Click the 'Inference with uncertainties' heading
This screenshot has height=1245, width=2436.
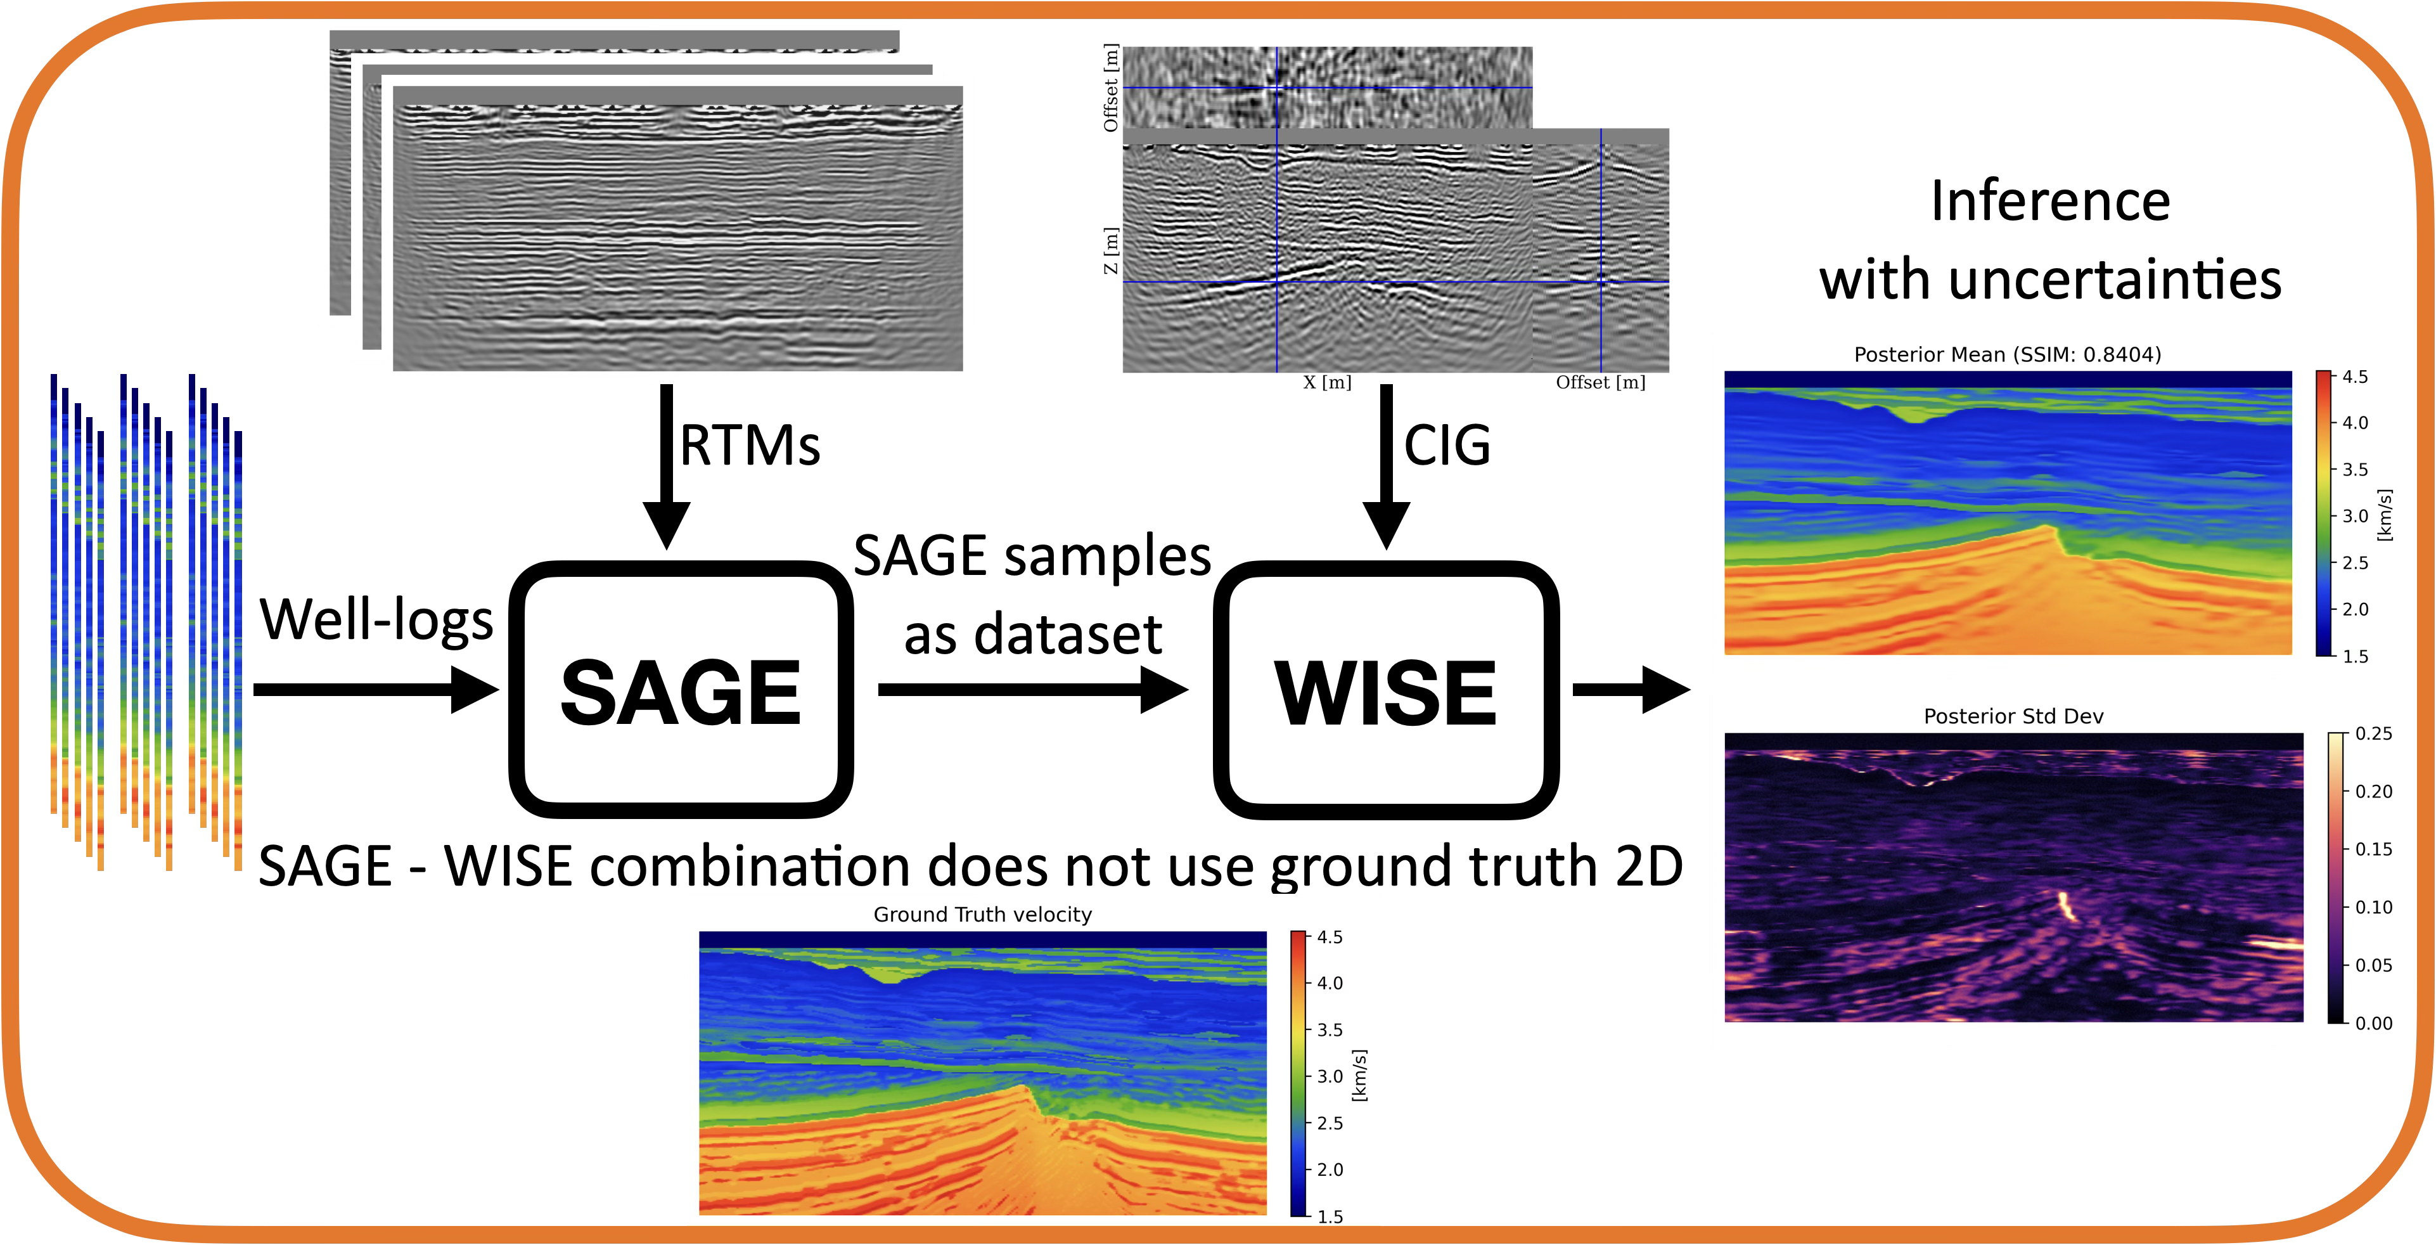coord(2050,240)
